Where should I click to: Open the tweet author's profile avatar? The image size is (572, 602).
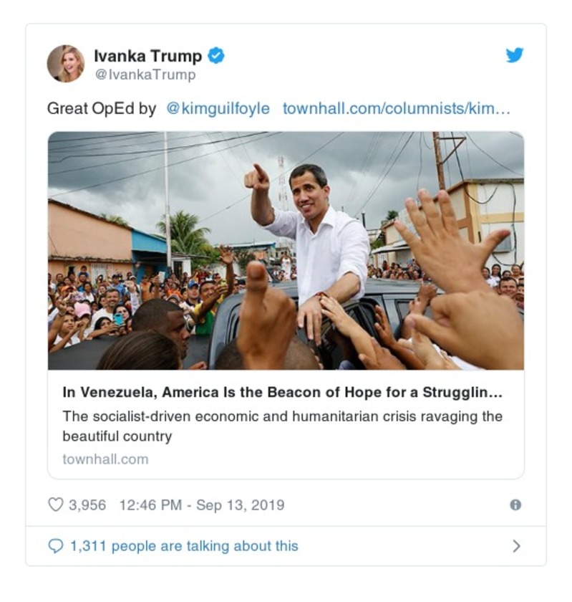(x=66, y=64)
